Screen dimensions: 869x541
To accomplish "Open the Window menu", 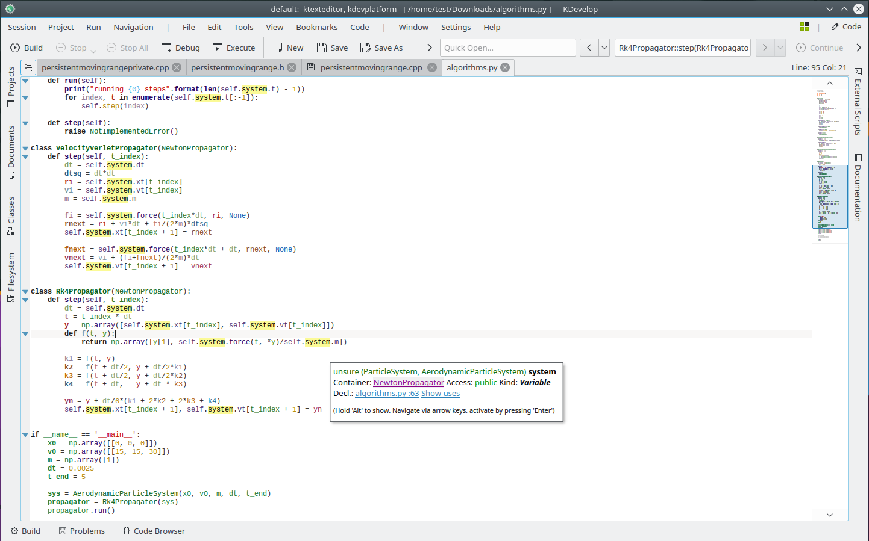I will [413, 27].
